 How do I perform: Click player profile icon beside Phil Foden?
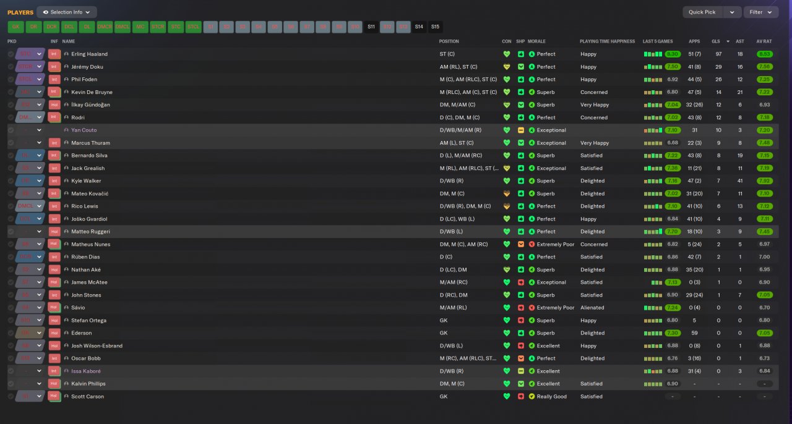tap(66, 79)
